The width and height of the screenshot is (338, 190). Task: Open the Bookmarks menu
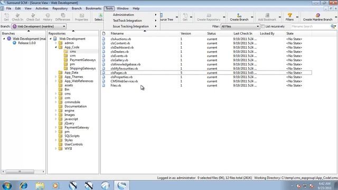pos(93,8)
